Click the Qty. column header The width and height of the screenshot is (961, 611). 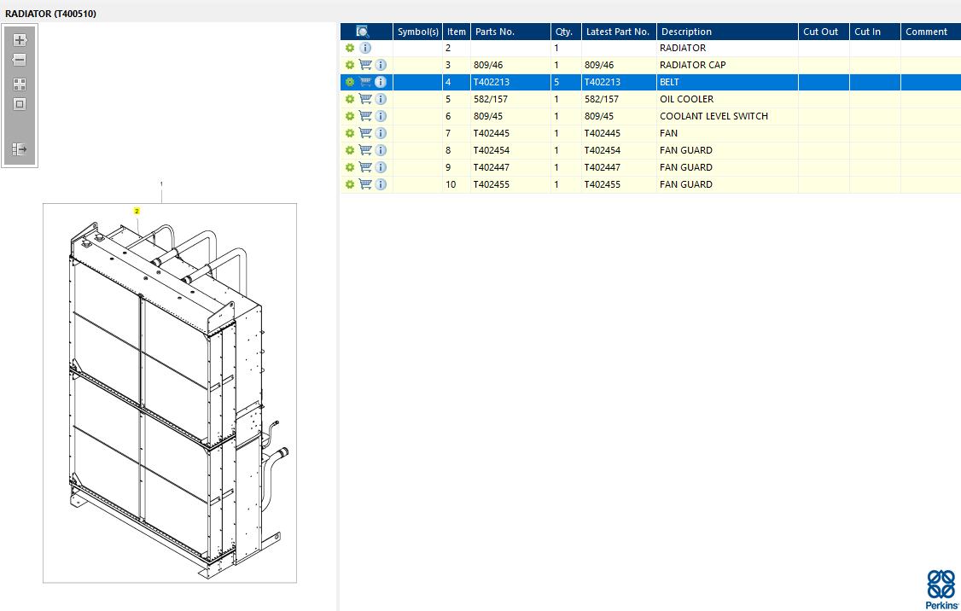[x=564, y=32]
